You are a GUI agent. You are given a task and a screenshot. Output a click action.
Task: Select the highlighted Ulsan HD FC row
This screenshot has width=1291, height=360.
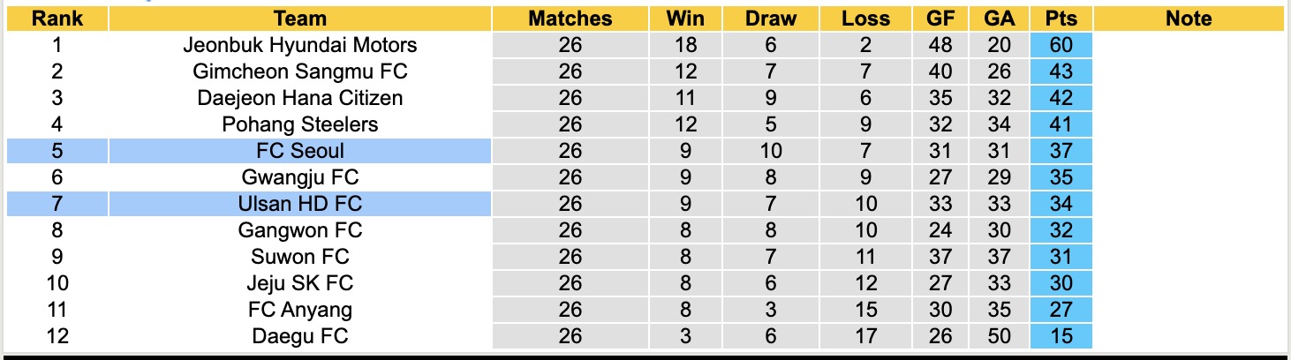(x=300, y=204)
